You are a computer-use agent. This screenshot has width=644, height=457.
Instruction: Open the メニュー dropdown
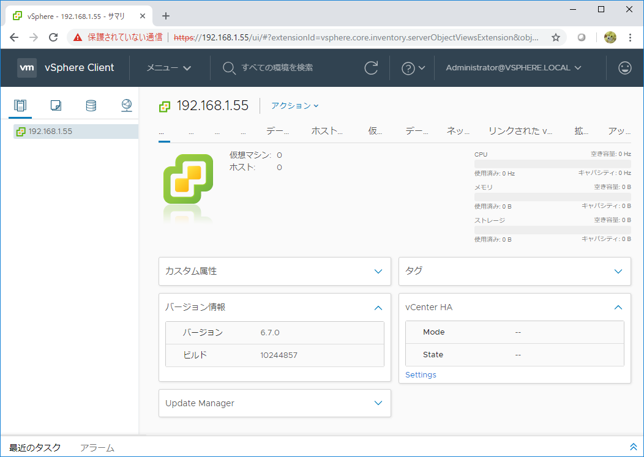point(169,68)
